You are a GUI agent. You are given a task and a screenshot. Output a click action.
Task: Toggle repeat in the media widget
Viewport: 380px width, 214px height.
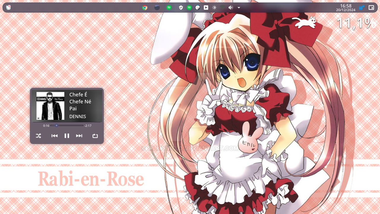pyautogui.click(x=95, y=136)
